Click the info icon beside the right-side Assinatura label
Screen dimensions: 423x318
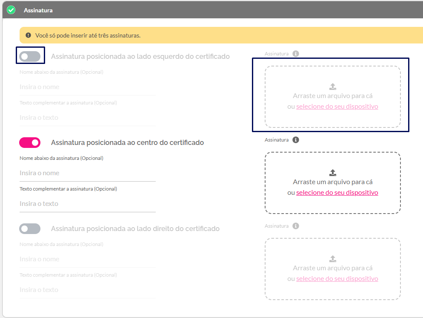point(296,226)
